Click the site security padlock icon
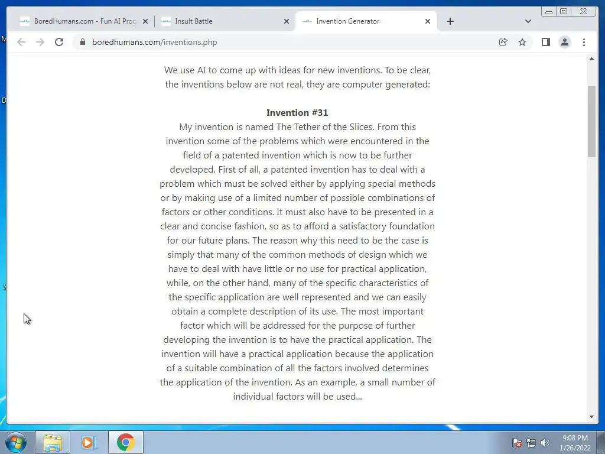This screenshot has height=454, width=605. pos(83,42)
